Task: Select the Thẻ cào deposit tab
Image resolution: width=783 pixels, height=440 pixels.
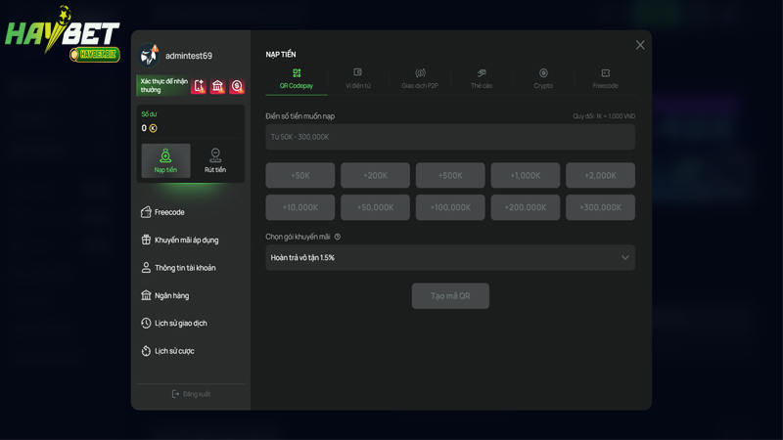Action: (482, 78)
